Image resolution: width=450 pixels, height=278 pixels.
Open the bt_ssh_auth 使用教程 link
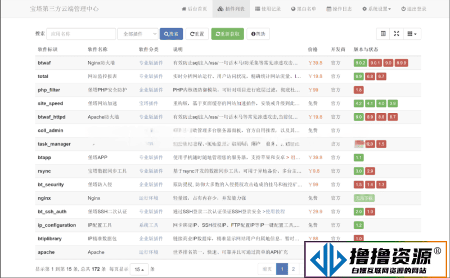point(274,212)
